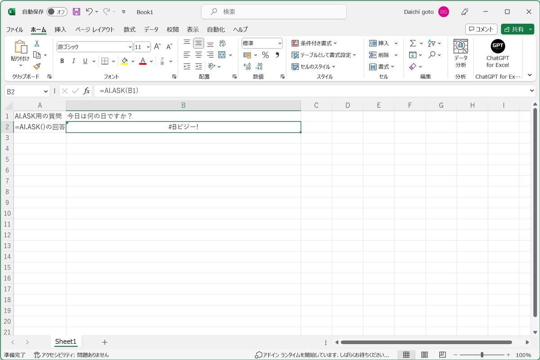
Task: Apply yellow fill color
Action: click(125, 61)
